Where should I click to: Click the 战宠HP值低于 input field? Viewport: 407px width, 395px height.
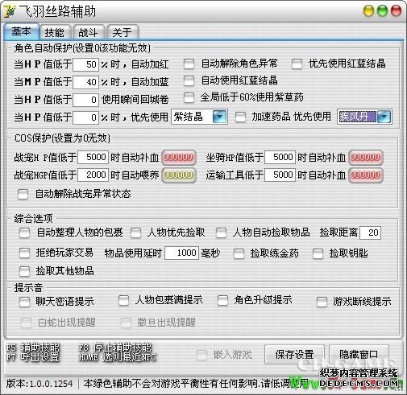pos(93,157)
